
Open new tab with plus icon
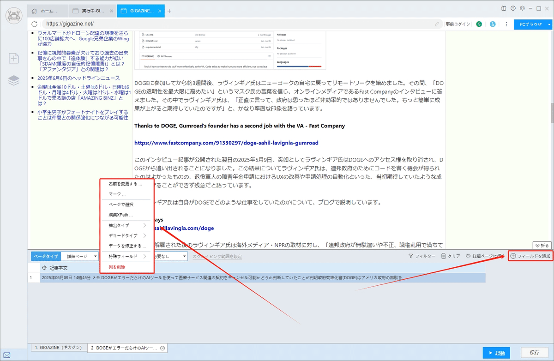(169, 11)
